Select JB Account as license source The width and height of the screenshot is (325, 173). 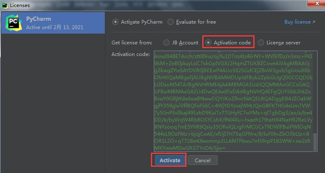click(x=166, y=42)
